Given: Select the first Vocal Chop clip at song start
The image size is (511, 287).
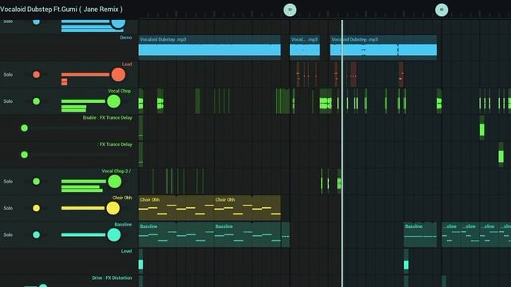Looking at the screenshot, I should (x=141, y=101).
